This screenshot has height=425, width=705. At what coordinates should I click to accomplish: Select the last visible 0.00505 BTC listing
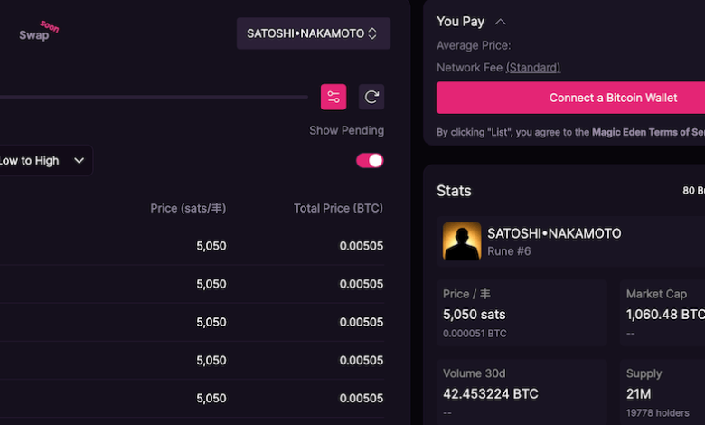click(362, 398)
